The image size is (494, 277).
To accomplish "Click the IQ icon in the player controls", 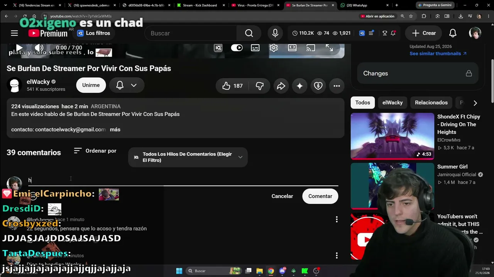I will point(218,48).
